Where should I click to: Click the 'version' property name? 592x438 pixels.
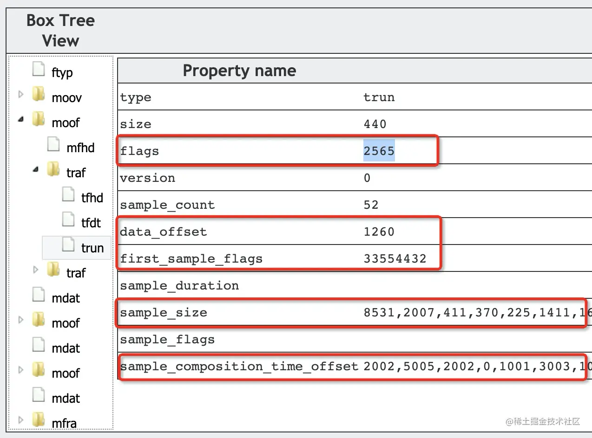[147, 178]
